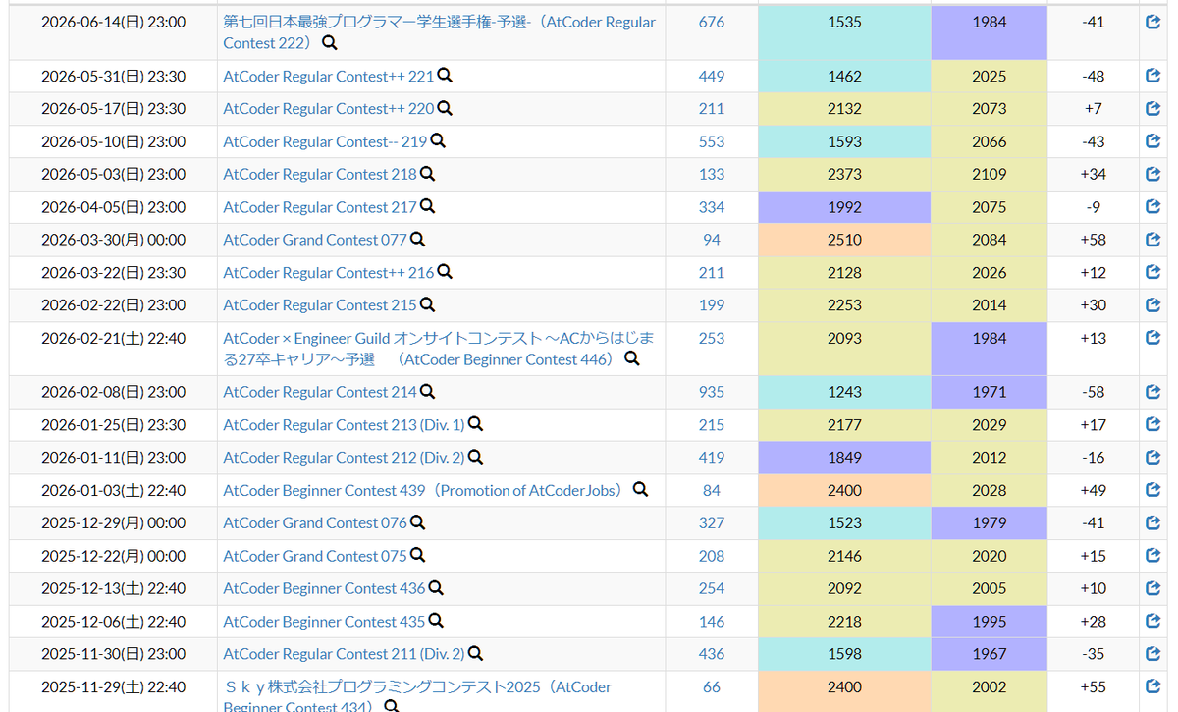Click the magnifier icon beside AtCoder Beginner Contest 435
This screenshot has height=712, width=1178.
pyautogui.click(x=436, y=621)
